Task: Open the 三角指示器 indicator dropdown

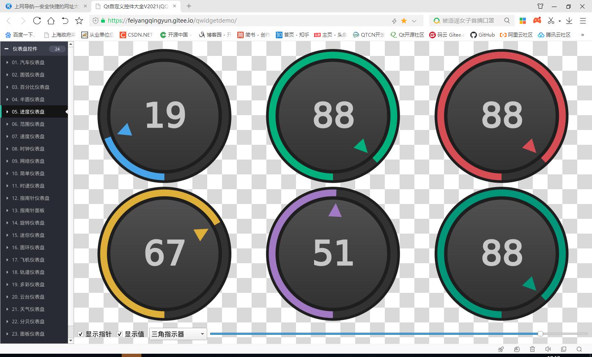Action: [178, 334]
